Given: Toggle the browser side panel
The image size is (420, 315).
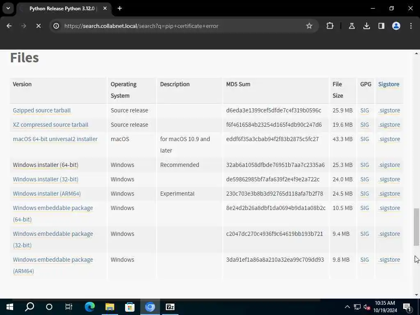Looking at the screenshot, I should [381, 26].
